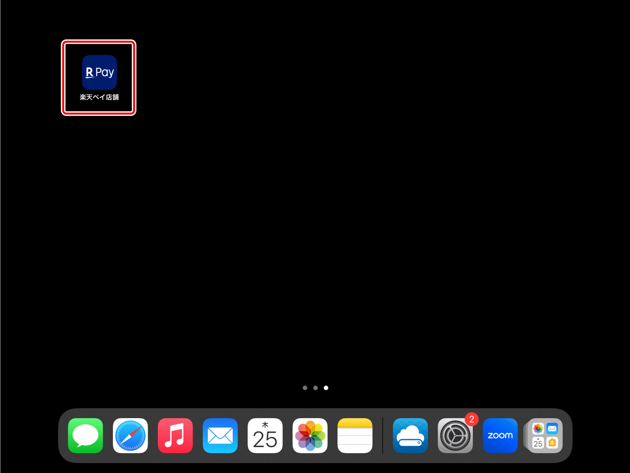
Task: Launch the Photos app
Action: [x=310, y=435]
